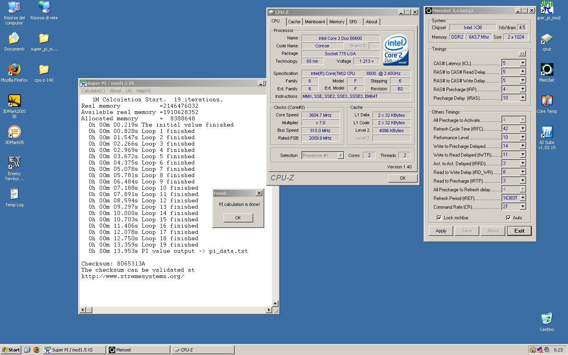Viewport: 568px width, 355px height.
Task: Launch the Core Temp desktop shortcut
Action: [x=547, y=104]
